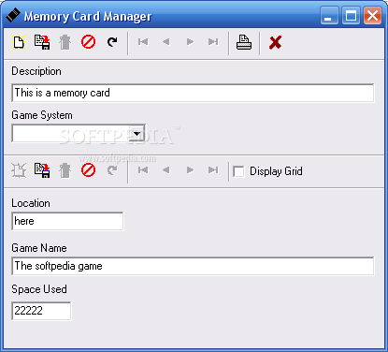
Task: Cancel changes with top toolbar red circle icon
Action: 89,41
